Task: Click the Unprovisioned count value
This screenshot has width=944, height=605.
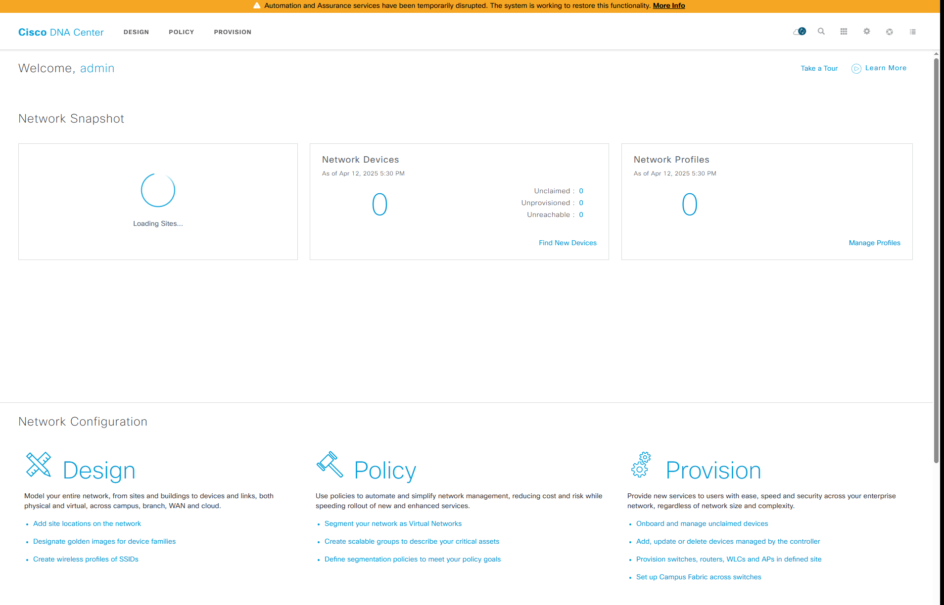Action: (x=581, y=203)
